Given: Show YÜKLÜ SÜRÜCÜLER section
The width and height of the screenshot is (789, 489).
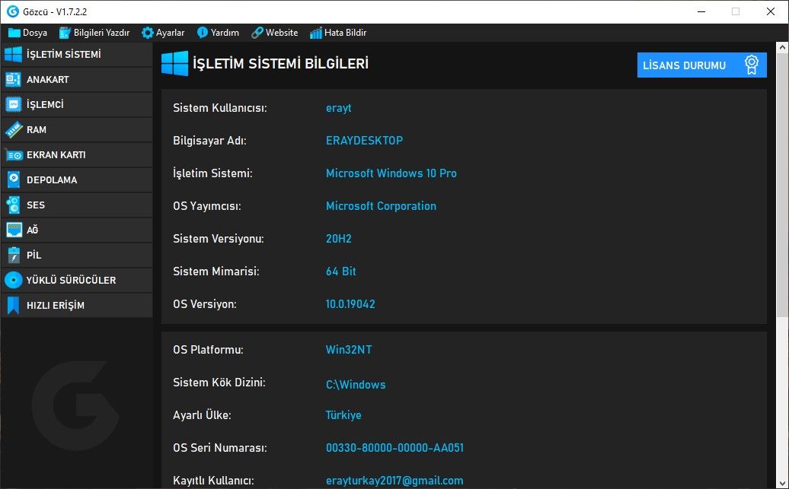Looking at the screenshot, I should click(76, 281).
